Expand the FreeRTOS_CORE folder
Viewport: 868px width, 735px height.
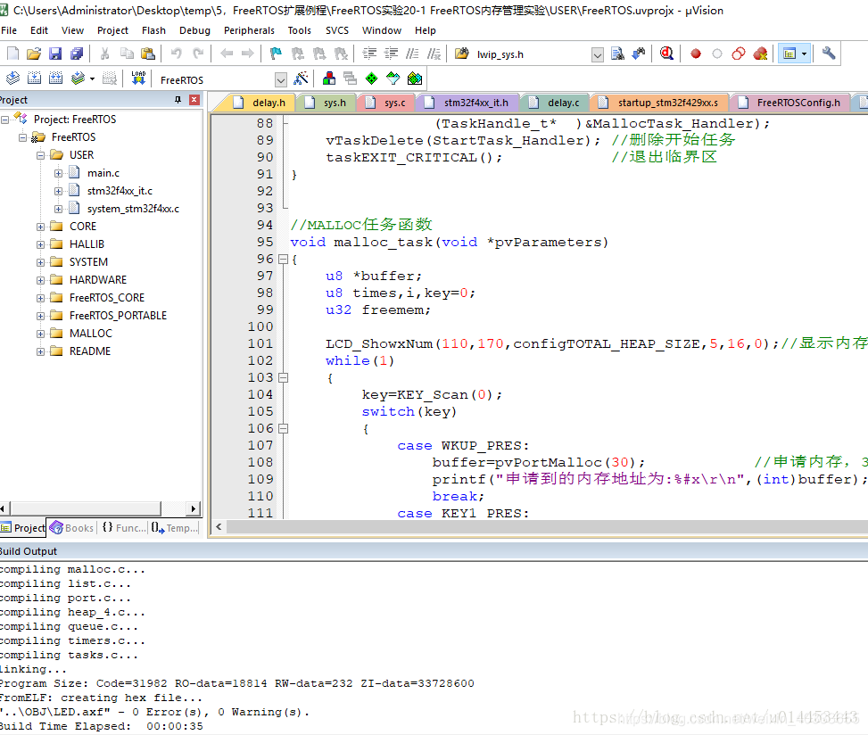40,298
